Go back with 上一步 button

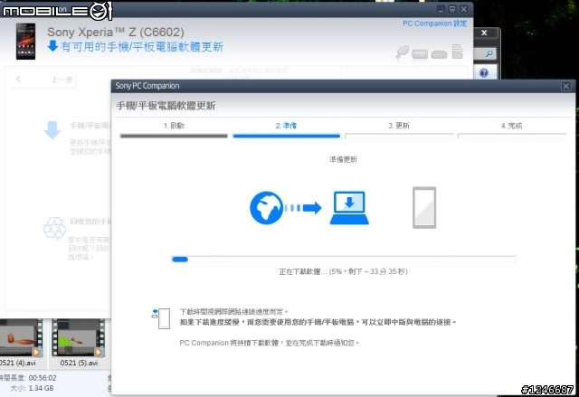44,80
